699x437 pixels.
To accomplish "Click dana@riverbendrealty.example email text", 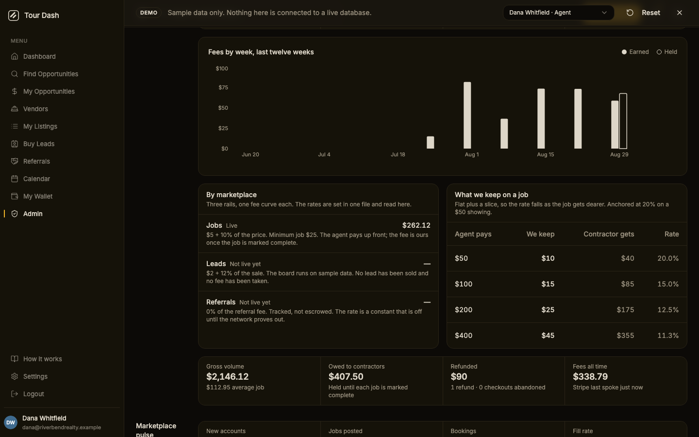I will point(62,427).
